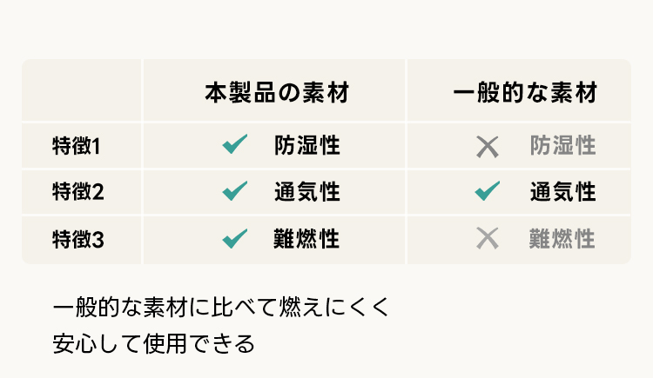653x378 pixels.
Task: Click grayed 難燃性 text in 一般的な素材 column
Action: 562,238
